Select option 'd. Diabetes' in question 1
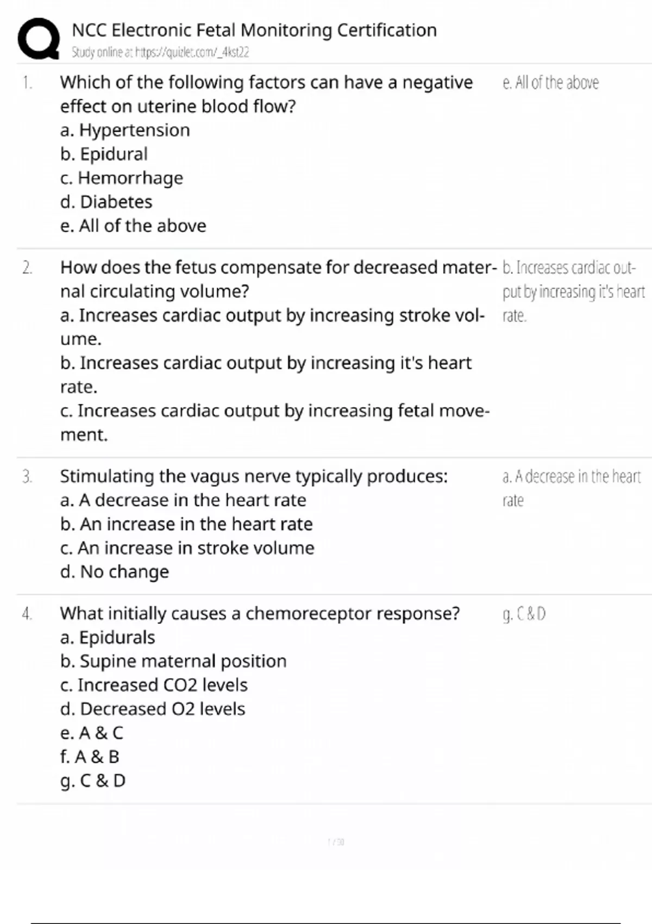 coord(106,202)
